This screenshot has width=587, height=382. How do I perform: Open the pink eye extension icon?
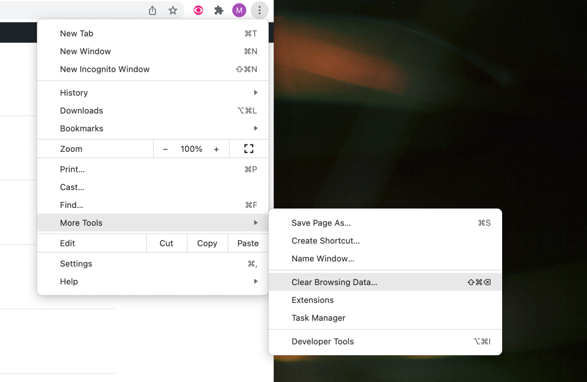pyautogui.click(x=198, y=10)
